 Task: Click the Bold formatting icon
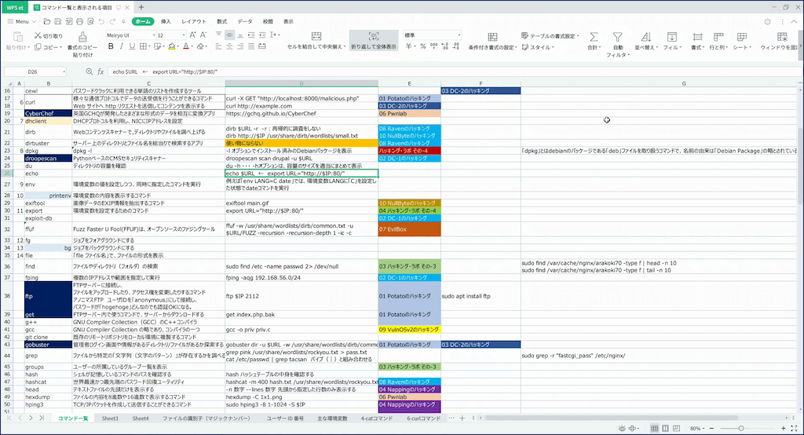(x=109, y=48)
